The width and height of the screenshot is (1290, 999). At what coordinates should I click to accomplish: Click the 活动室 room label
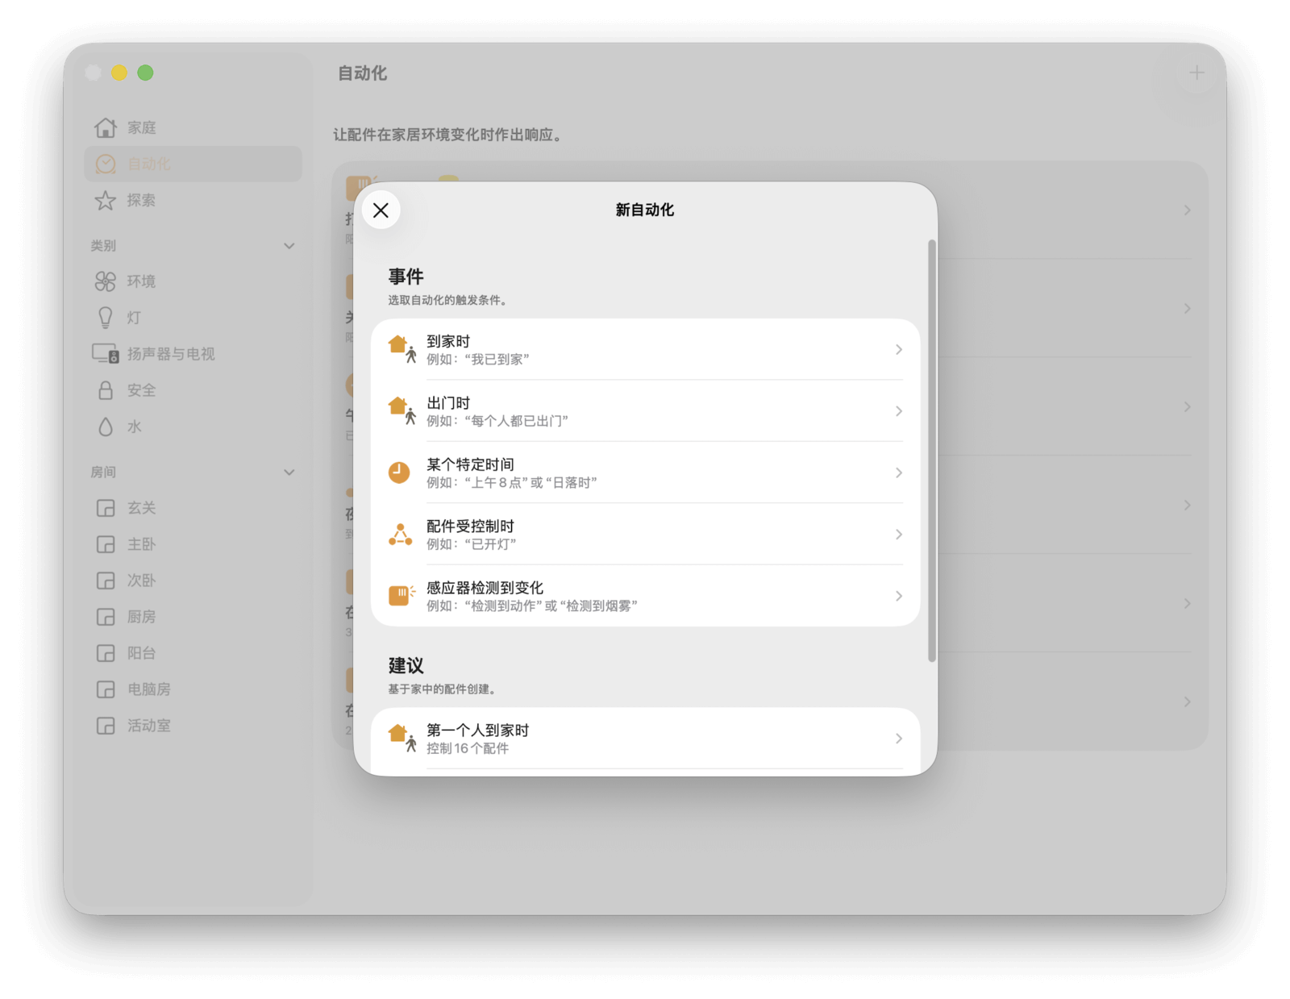(149, 726)
